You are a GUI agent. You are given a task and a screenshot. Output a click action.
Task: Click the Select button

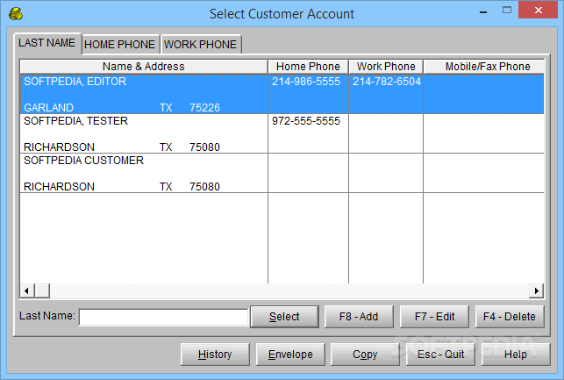pos(284,317)
